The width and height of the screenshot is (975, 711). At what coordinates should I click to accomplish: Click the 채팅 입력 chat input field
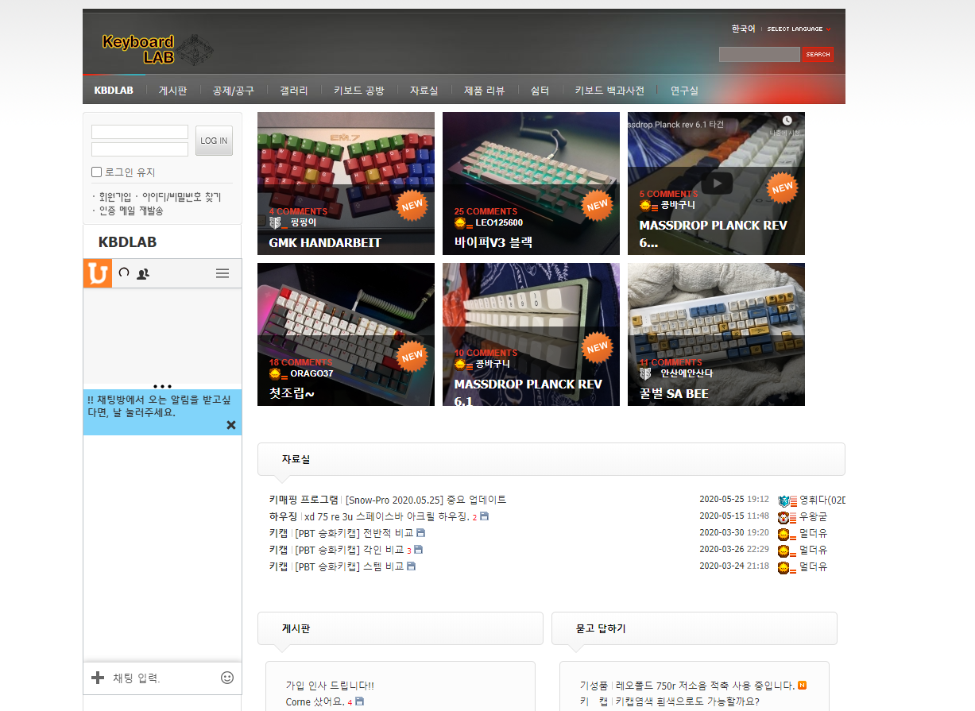tap(163, 678)
